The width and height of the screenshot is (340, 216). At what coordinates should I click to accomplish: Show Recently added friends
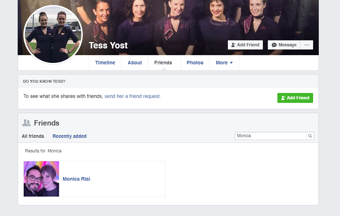[x=69, y=136]
